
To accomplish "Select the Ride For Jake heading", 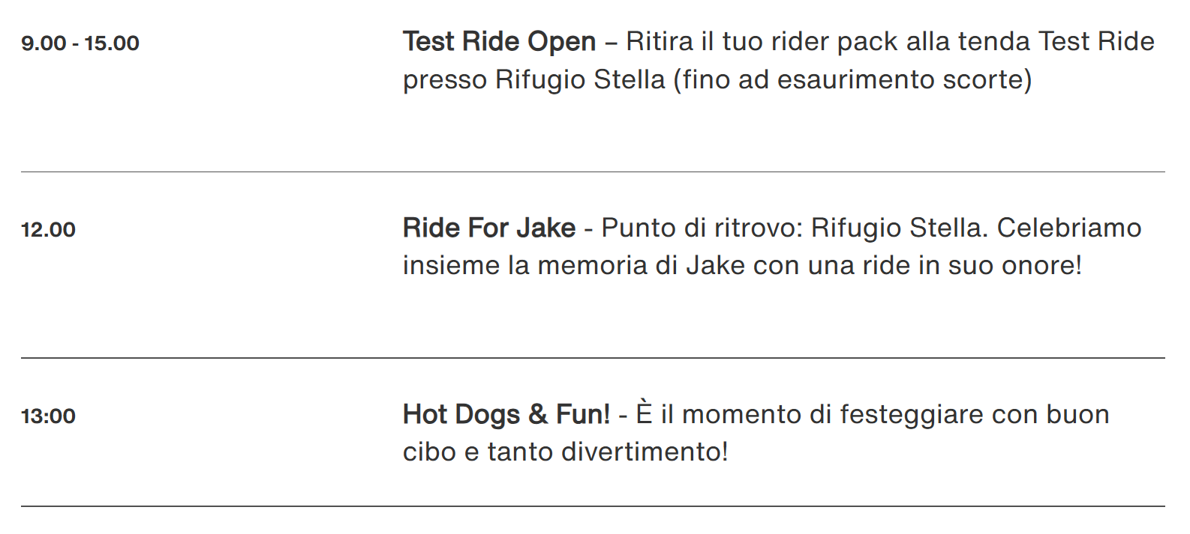I will [x=489, y=228].
